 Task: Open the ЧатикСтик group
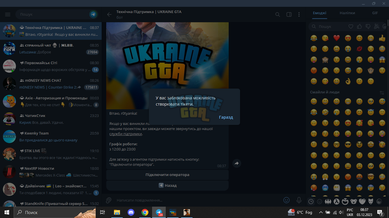pos(51,119)
